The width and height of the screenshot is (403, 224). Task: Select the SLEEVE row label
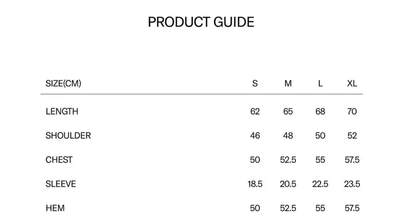[x=61, y=184]
